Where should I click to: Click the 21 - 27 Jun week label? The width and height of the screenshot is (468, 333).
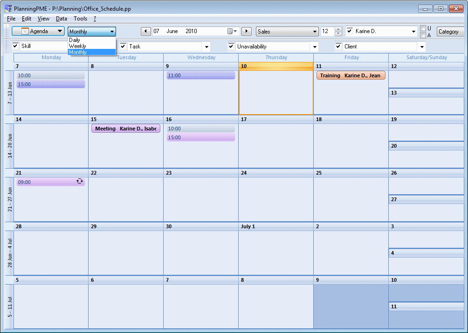(9, 199)
